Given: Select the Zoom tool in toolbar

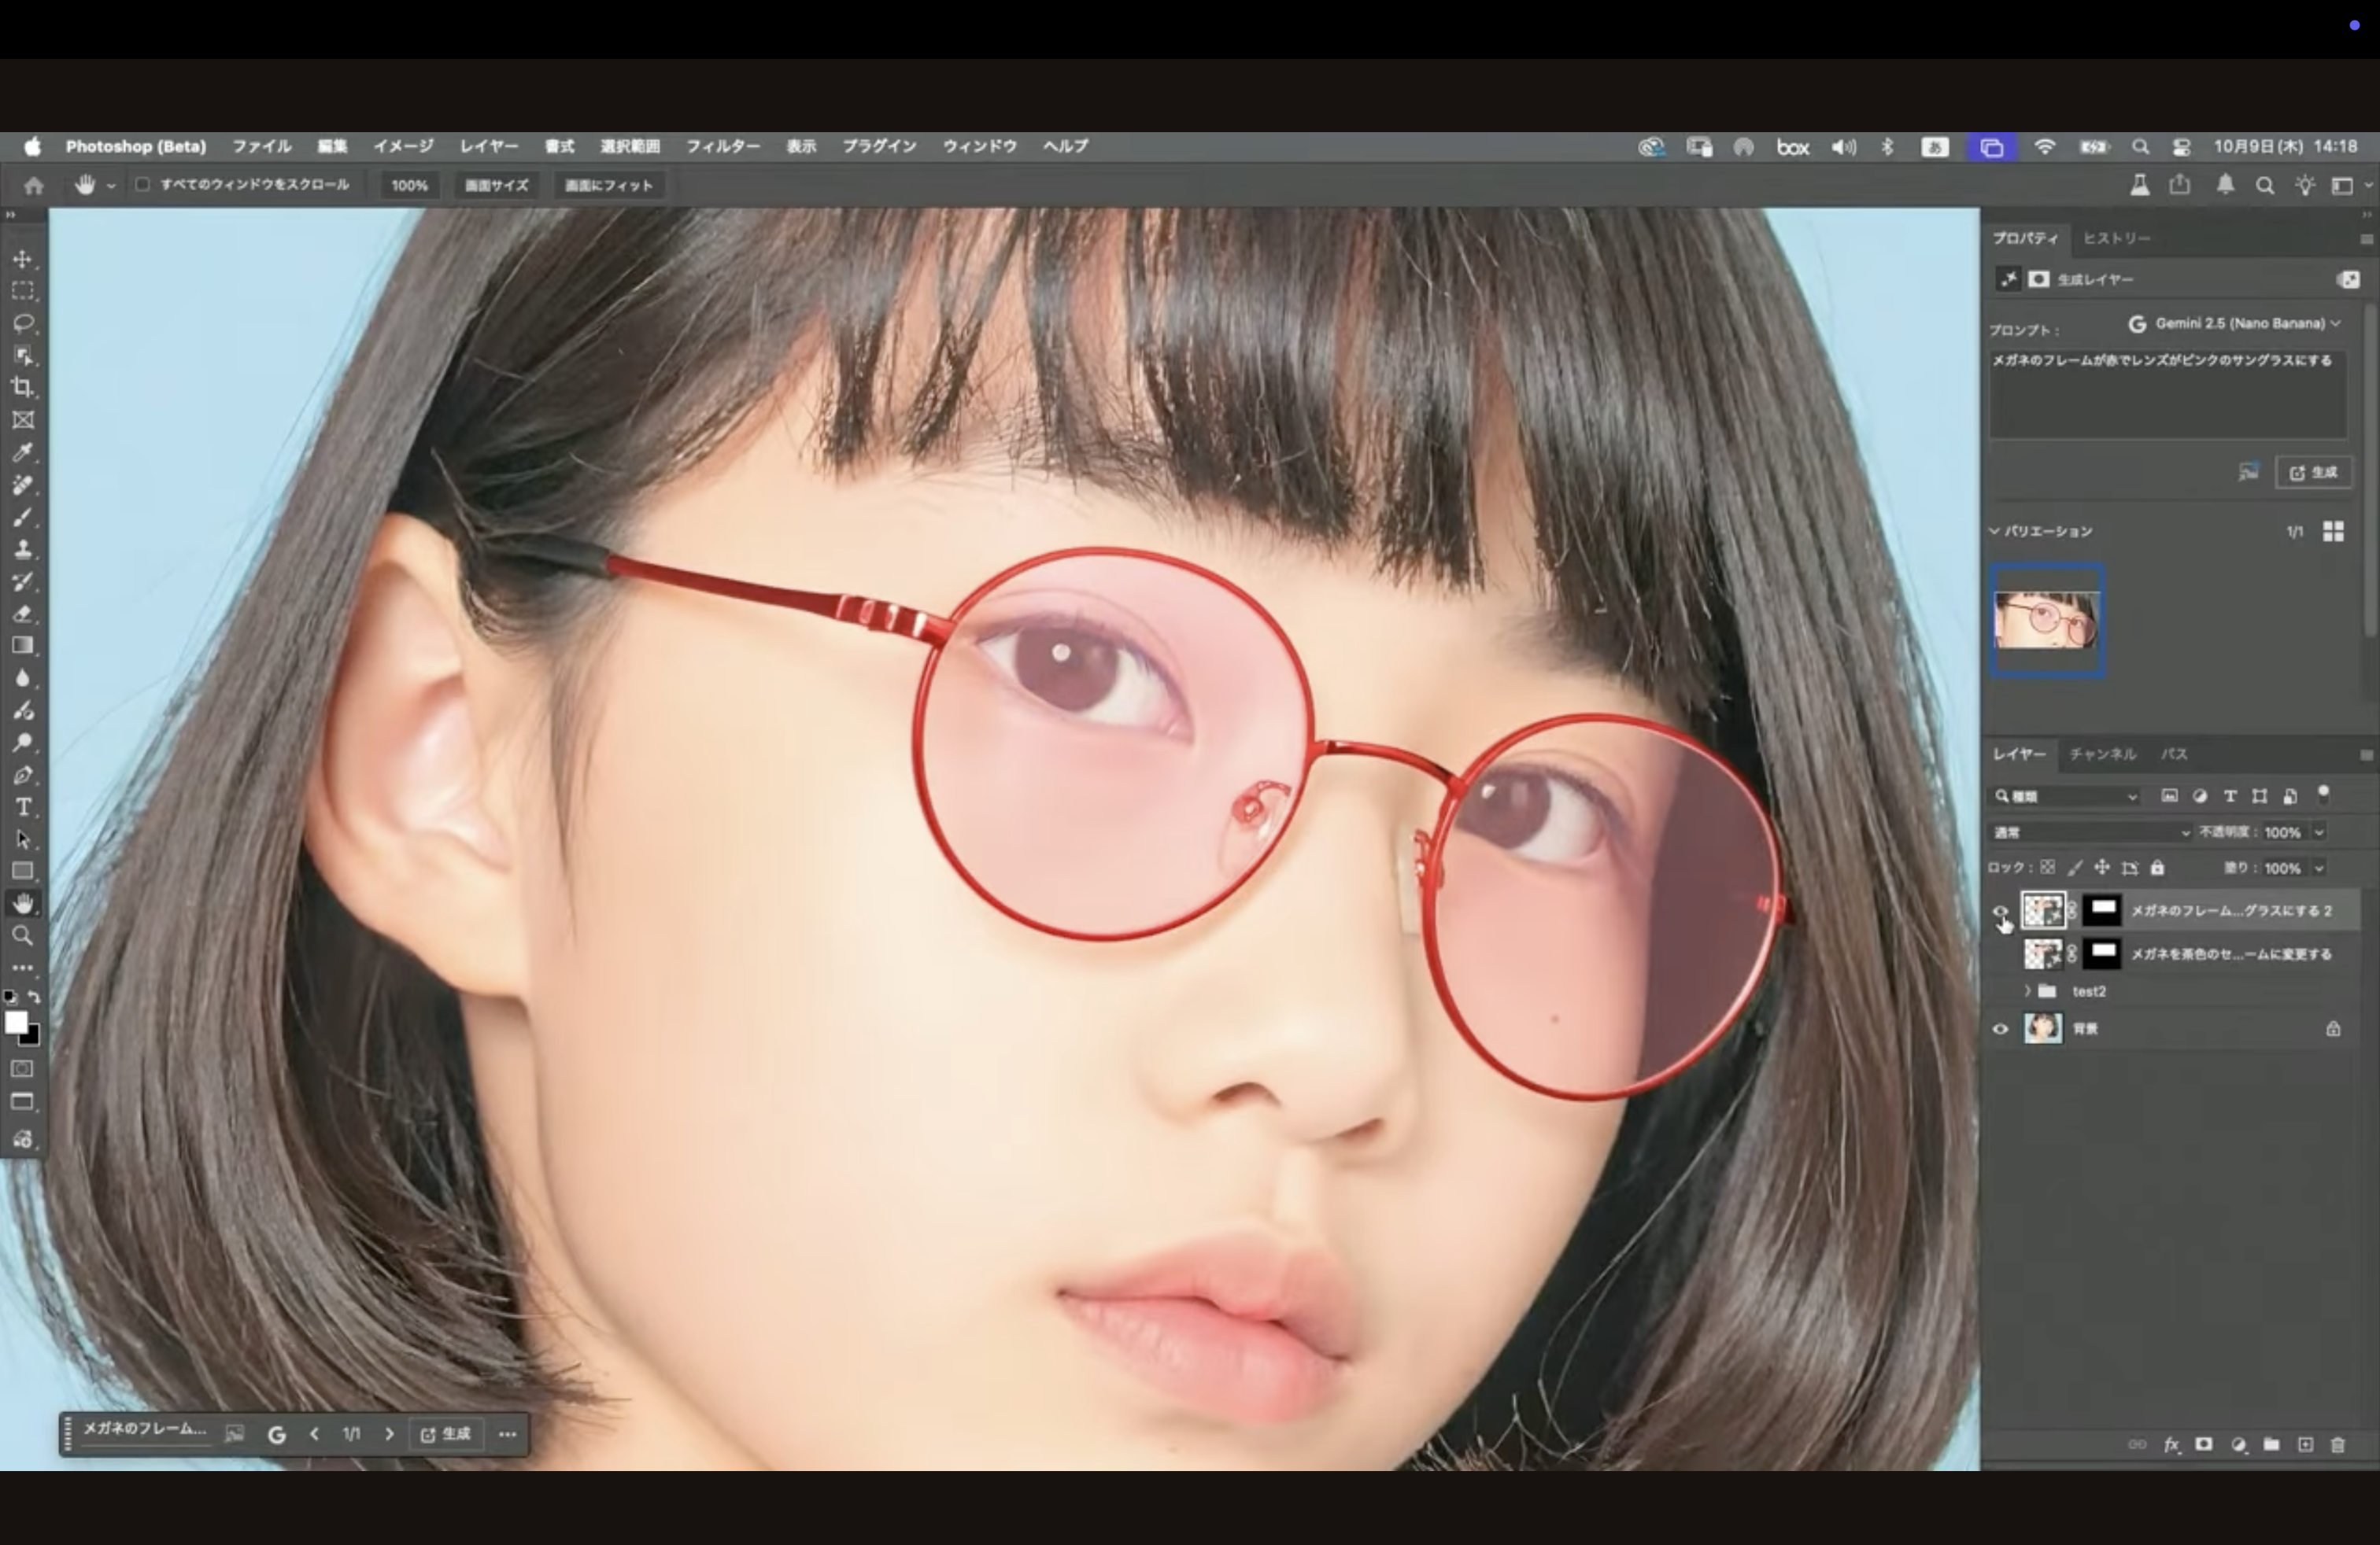Looking at the screenshot, I should pyautogui.click(x=23, y=936).
